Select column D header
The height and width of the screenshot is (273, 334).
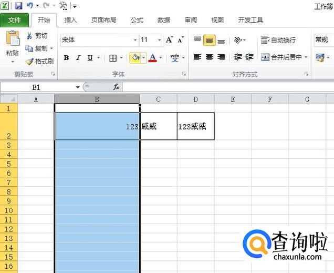point(195,99)
